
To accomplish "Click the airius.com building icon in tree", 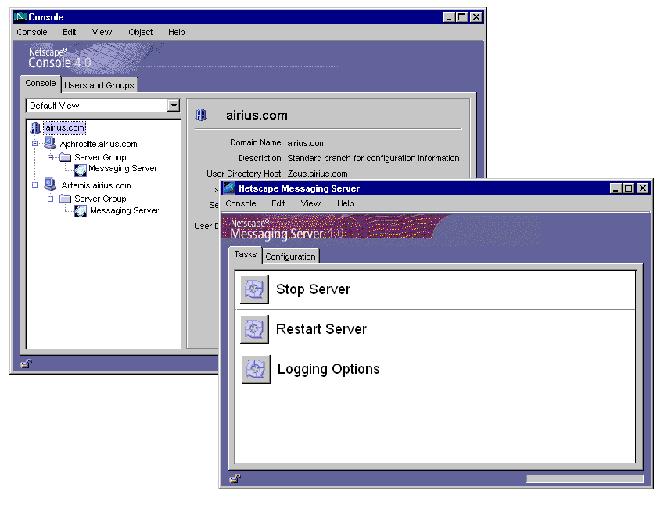I will tap(35, 128).
